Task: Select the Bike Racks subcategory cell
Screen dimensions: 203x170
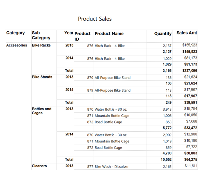Action: (x=41, y=45)
